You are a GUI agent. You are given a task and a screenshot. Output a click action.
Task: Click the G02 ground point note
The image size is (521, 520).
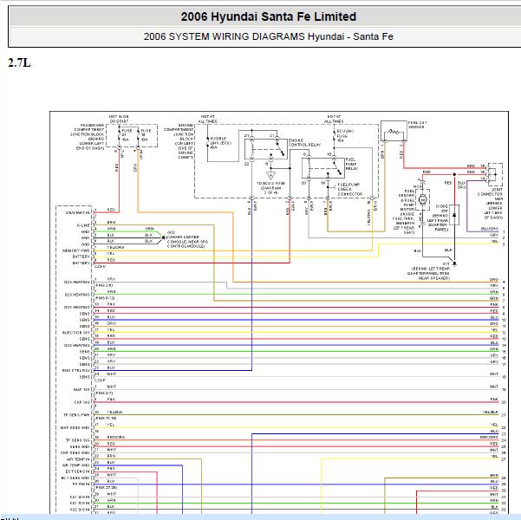point(186,239)
